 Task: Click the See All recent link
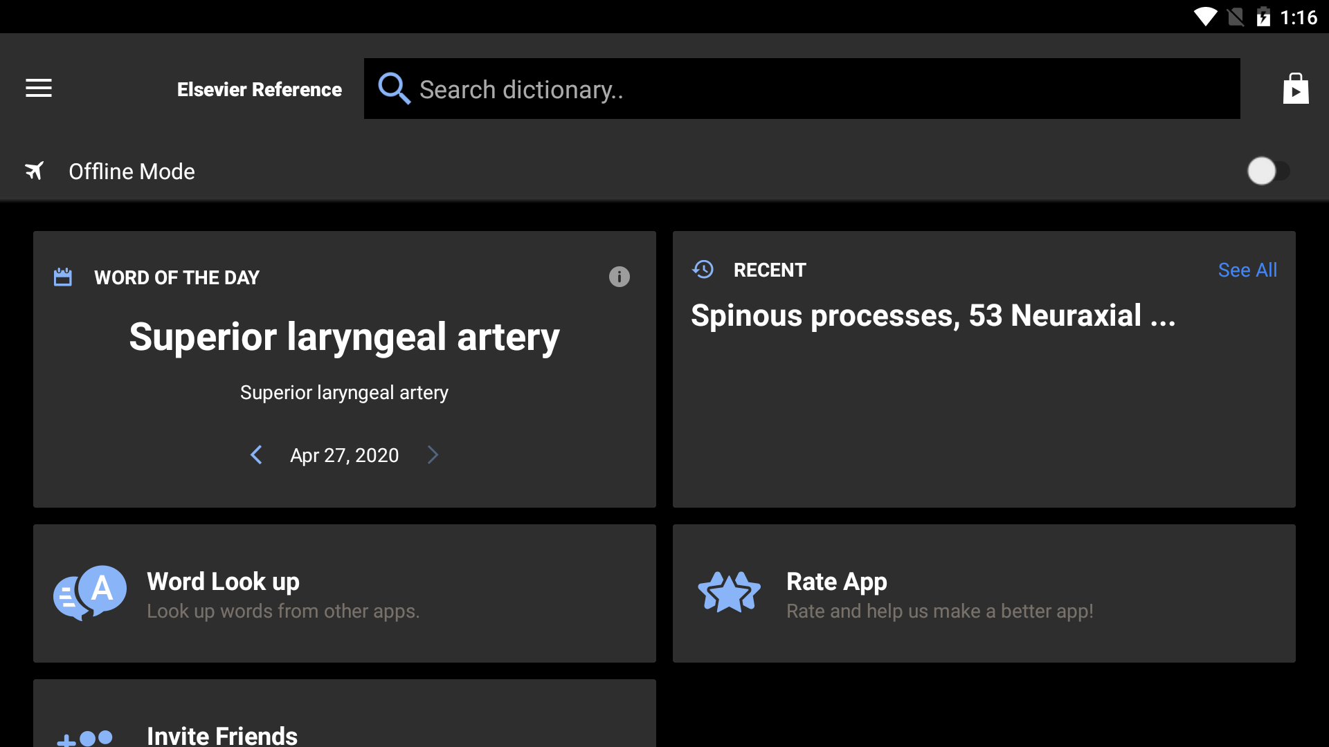[x=1247, y=270]
